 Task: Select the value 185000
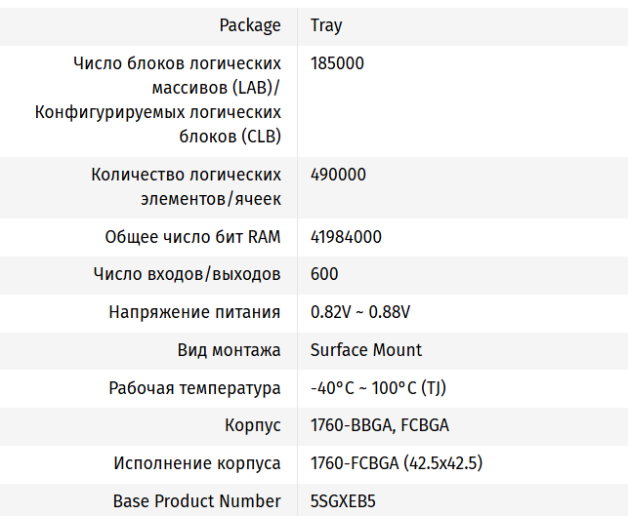[337, 63]
